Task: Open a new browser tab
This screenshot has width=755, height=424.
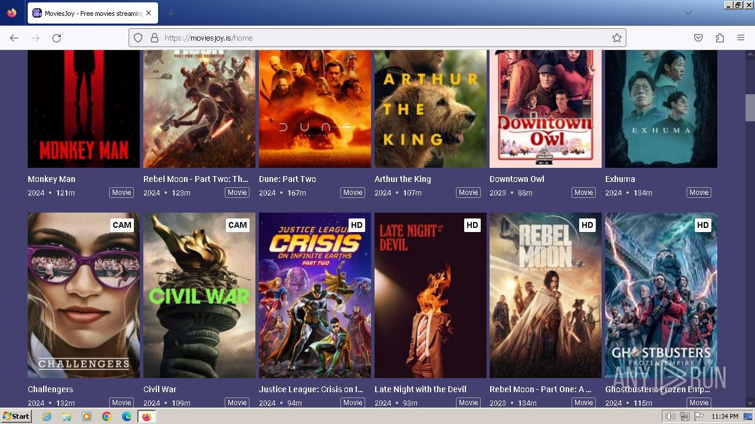Action: (170, 13)
